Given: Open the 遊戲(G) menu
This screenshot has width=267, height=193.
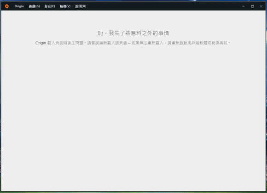Looking at the screenshot, I should tap(34, 6).
